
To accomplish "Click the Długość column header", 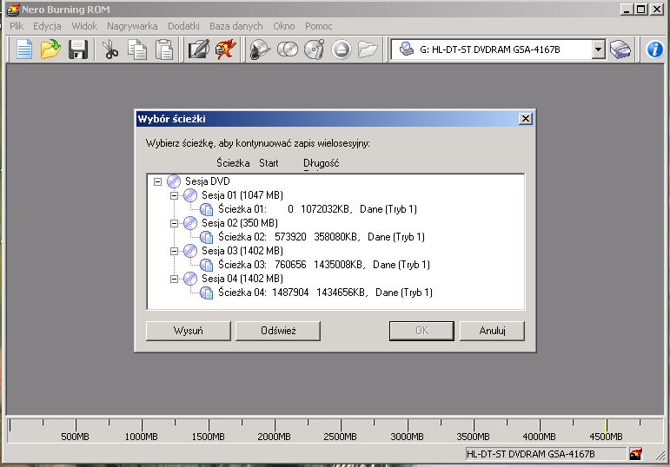I will click(x=321, y=163).
